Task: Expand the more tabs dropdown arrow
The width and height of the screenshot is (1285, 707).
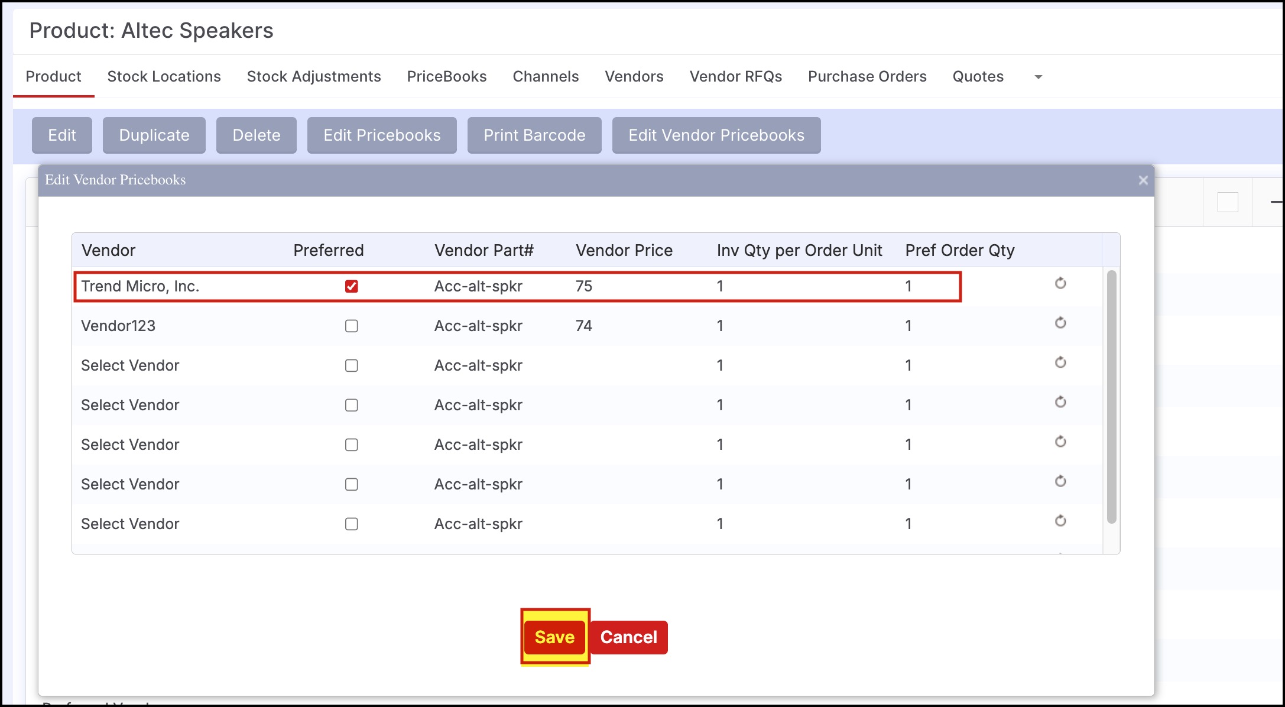Action: (1038, 77)
